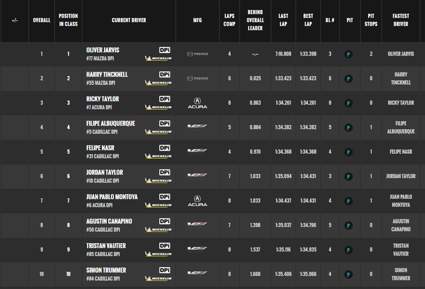The width and height of the screenshot is (425, 289).
Task: Click the Pit Stops column header
Action: [371, 20]
